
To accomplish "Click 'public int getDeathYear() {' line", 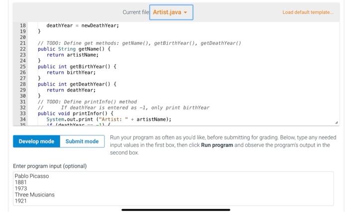I will point(77,84).
